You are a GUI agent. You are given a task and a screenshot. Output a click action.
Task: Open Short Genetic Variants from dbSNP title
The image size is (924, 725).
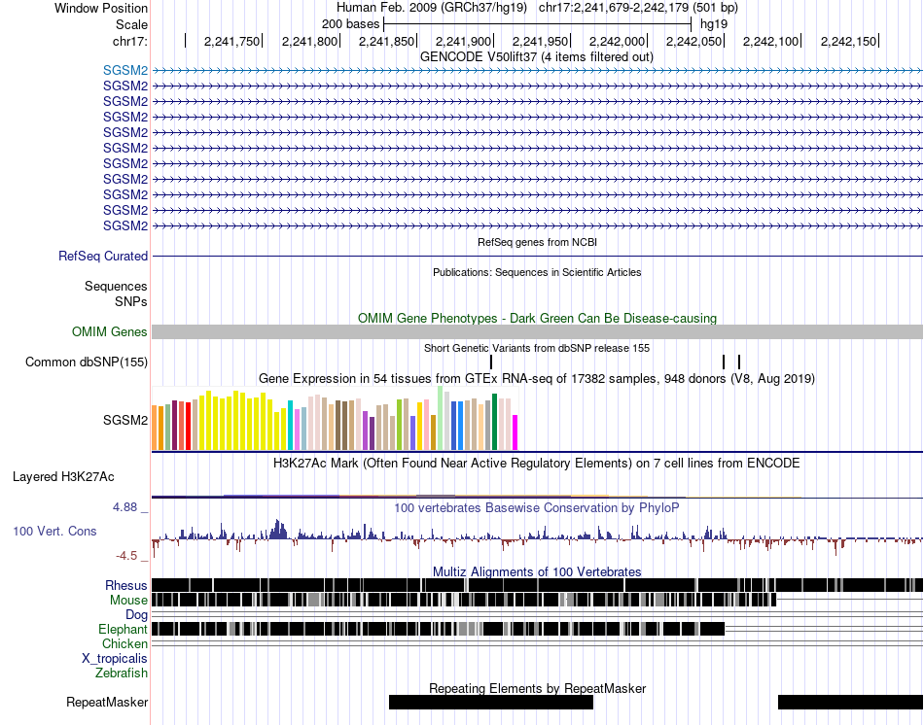537,348
